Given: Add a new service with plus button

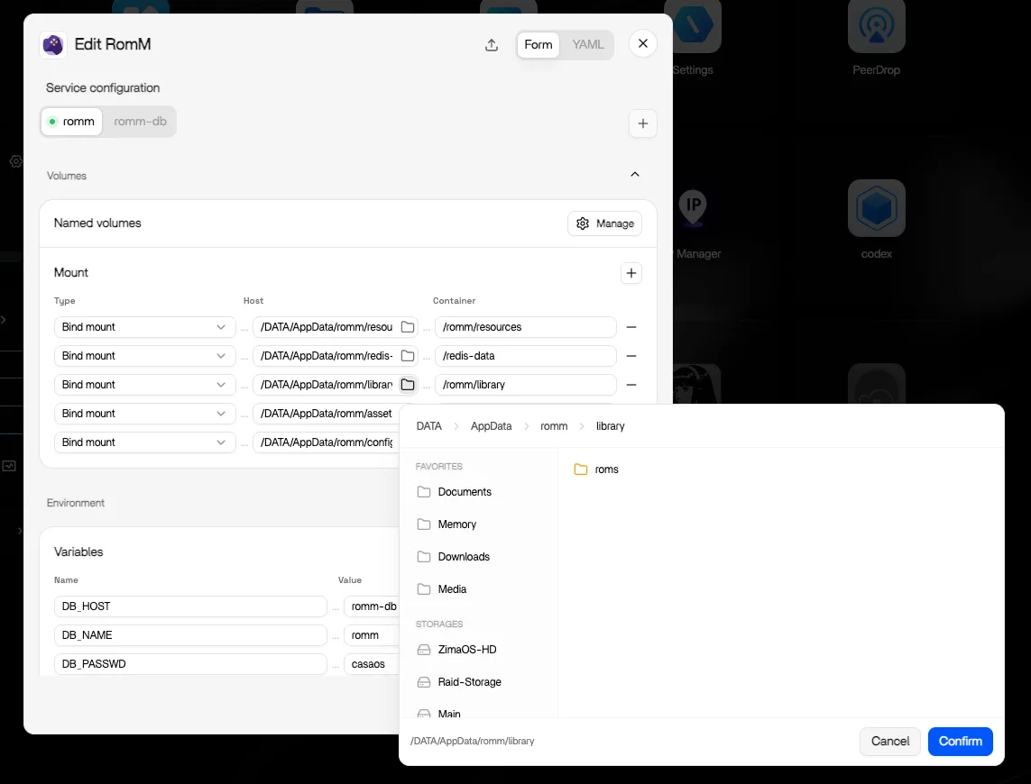Looking at the screenshot, I should coord(642,123).
